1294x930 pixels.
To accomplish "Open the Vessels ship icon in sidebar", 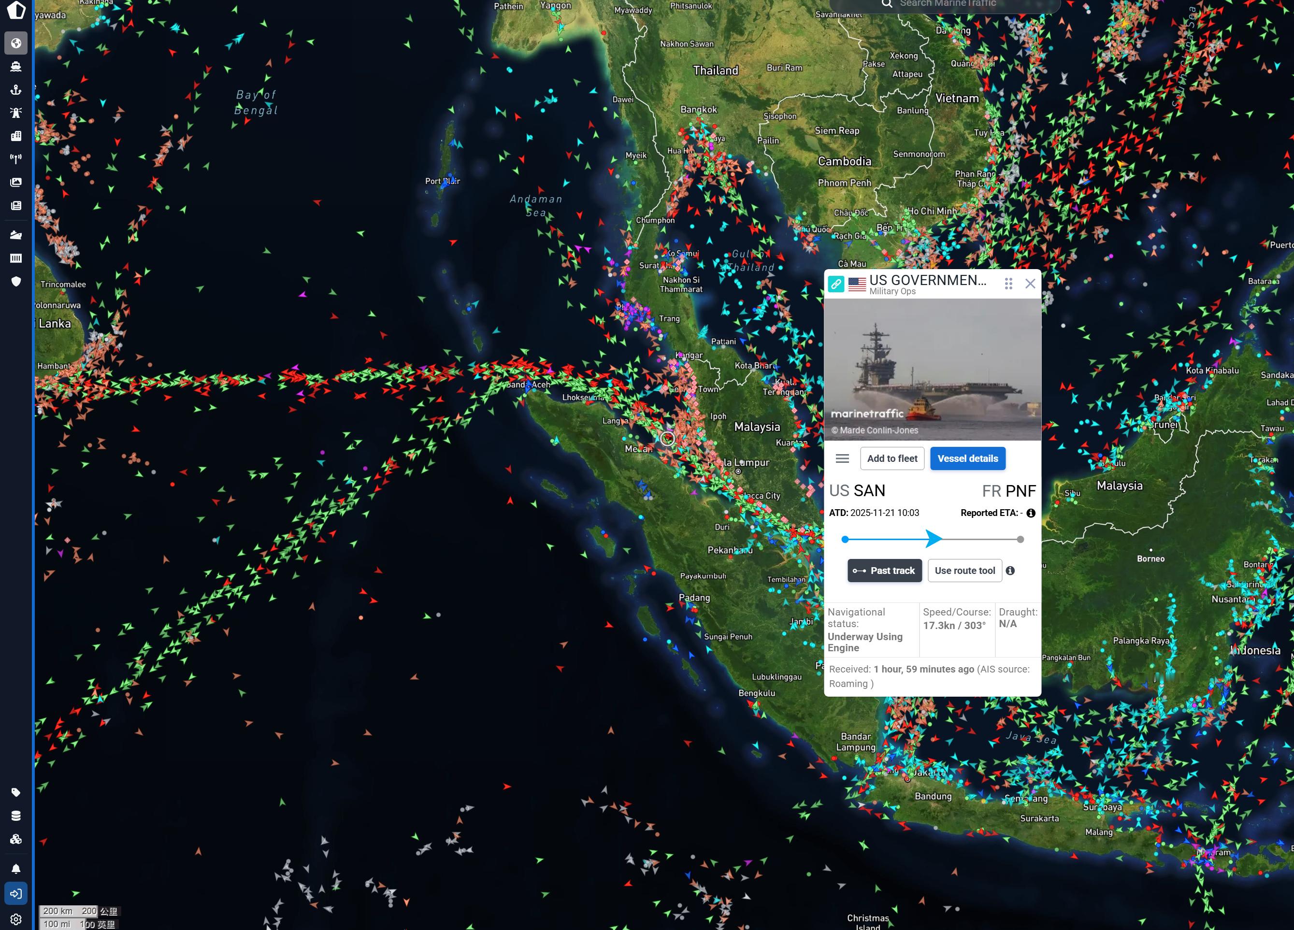I will [x=16, y=67].
